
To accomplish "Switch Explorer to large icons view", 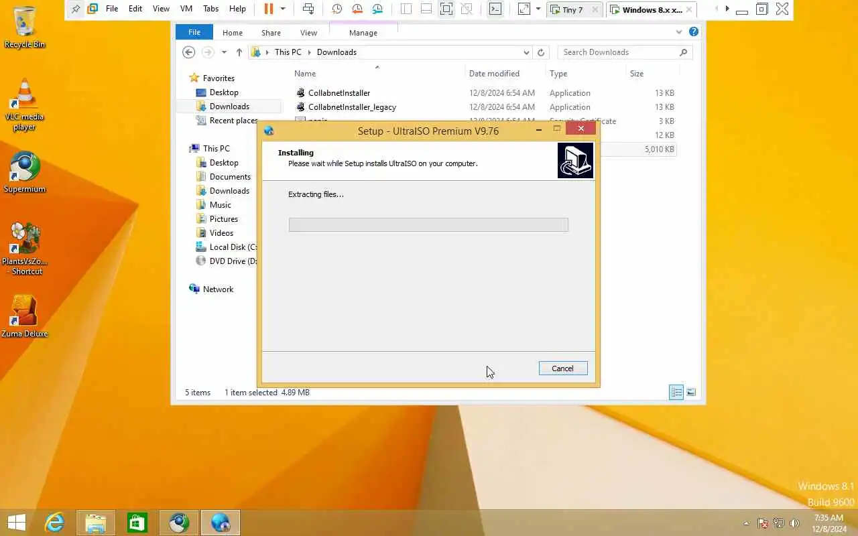I will point(691,393).
